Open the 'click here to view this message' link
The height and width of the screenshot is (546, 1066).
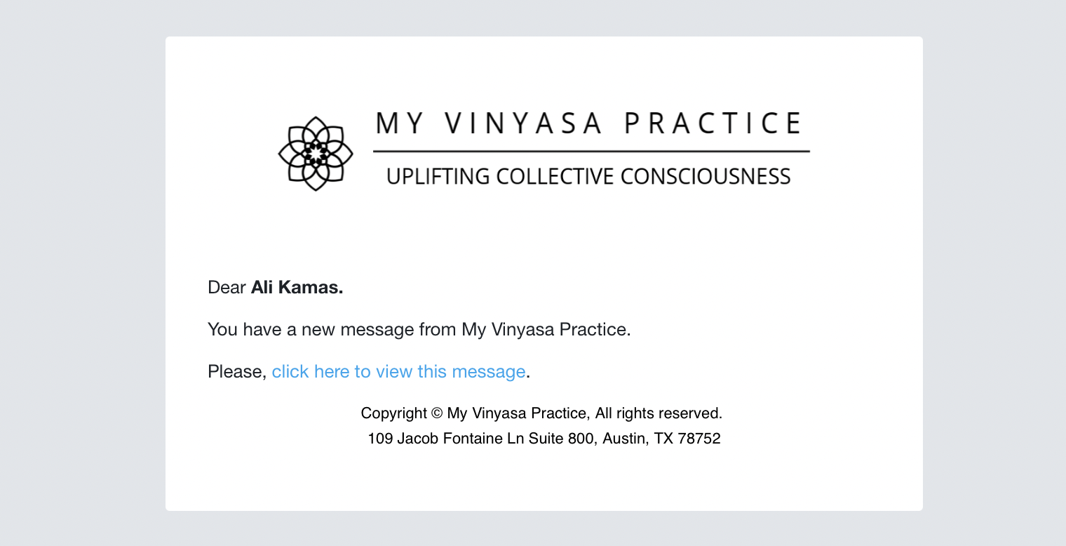398,371
